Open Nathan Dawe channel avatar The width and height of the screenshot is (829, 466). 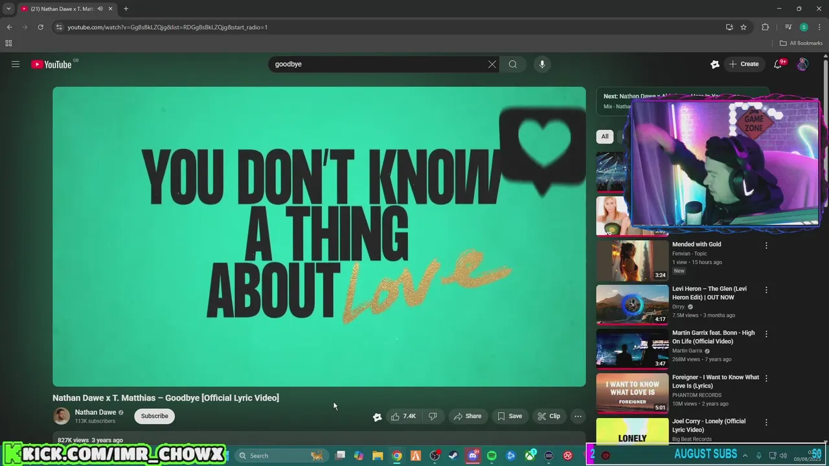click(x=62, y=416)
